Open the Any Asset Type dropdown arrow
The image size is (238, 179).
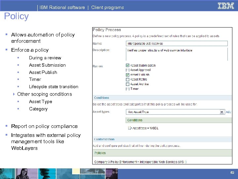(222, 112)
